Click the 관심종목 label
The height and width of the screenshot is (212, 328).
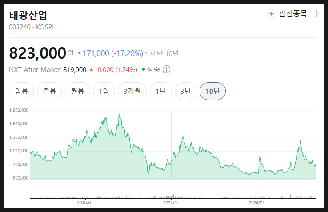[x=293, y=14]
